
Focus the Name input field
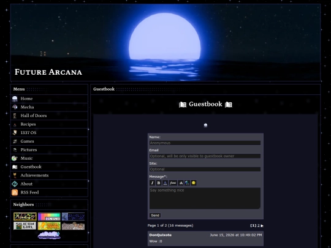[205, 143]
